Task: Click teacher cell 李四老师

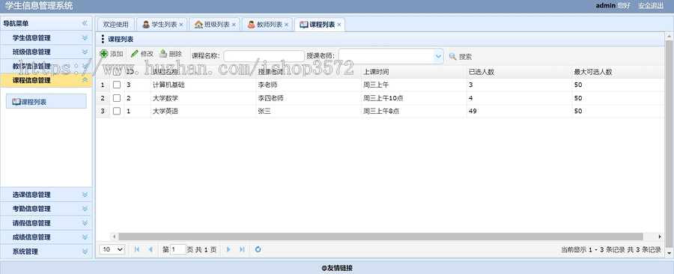Action: pos(270,98)
